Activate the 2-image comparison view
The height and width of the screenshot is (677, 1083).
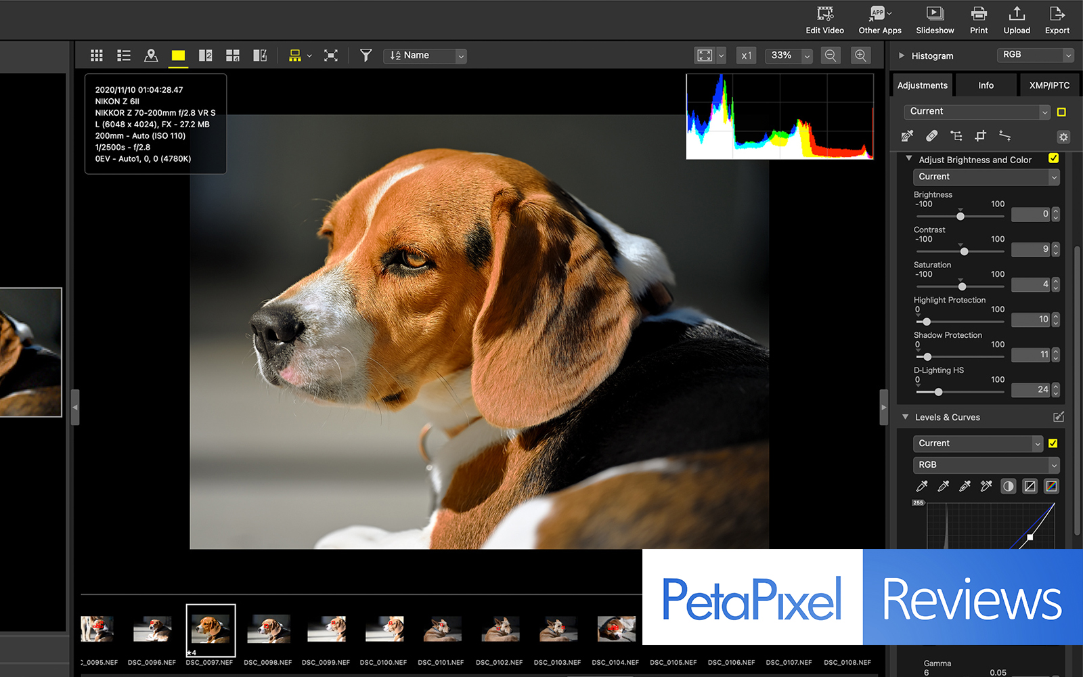click(x=205, y=55)
